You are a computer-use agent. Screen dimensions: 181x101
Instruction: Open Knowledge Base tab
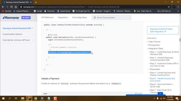[79, 17]
